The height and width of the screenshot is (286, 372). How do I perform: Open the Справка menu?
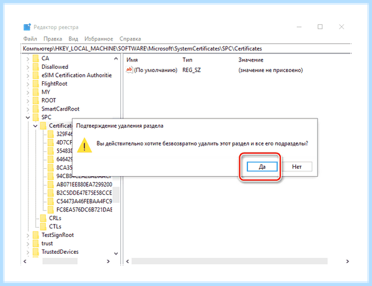[130, 39]
